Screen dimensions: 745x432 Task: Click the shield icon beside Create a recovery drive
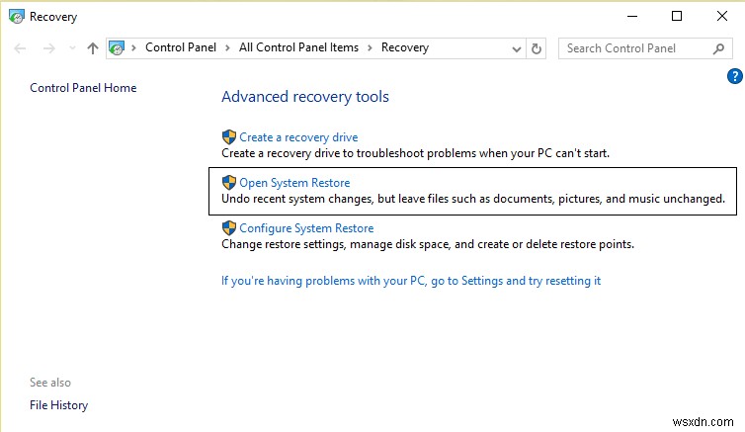[229, 137]
